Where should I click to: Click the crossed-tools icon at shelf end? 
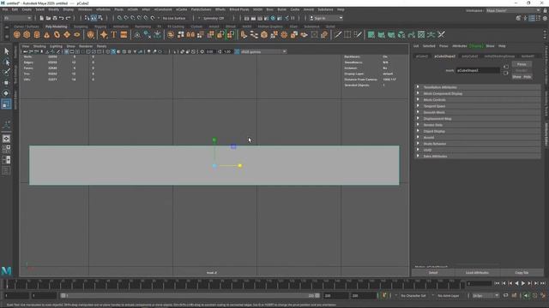point(441,34)
